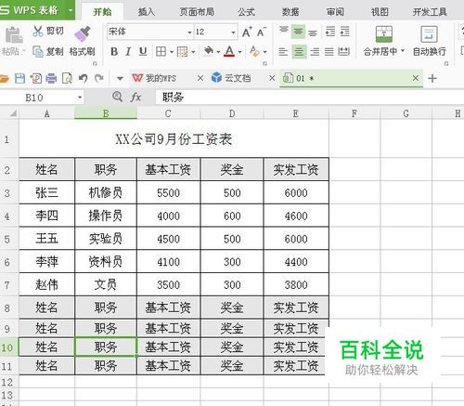
Task: Decrease font size with small A icon
Action: [262, 32]
